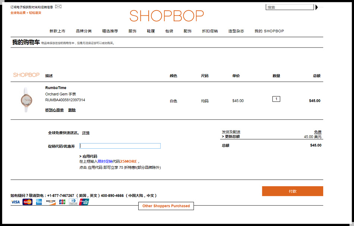354x226 pixels.
Task: Focus the 促销代码/优惠券 input field
Action: (120, 146)
